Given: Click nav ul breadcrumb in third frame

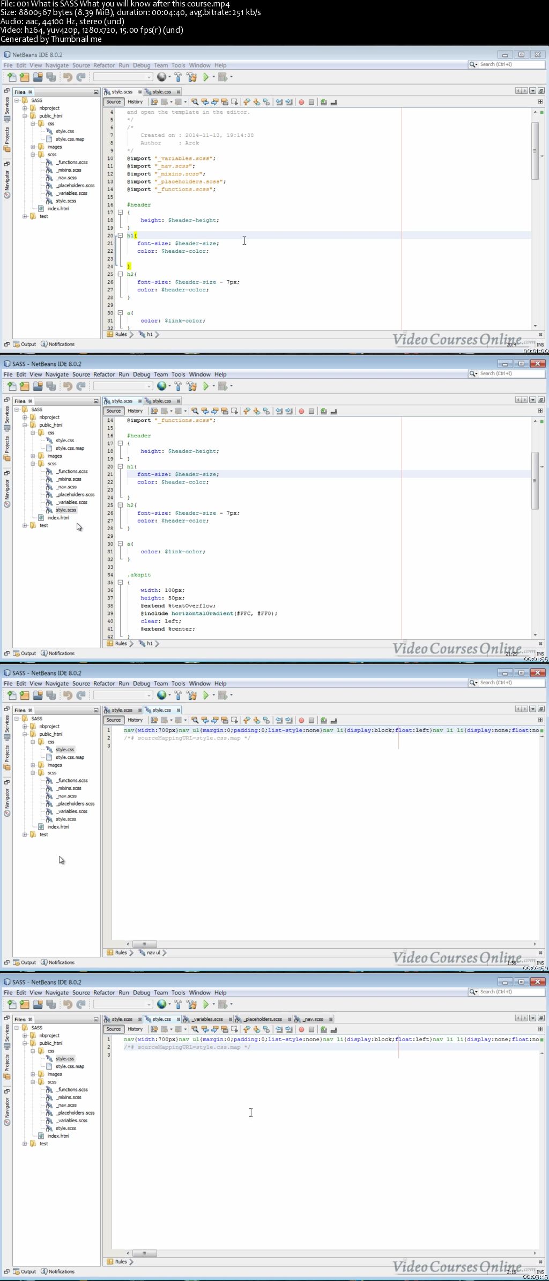Looking at the screenshot, I should coord(150,953).
